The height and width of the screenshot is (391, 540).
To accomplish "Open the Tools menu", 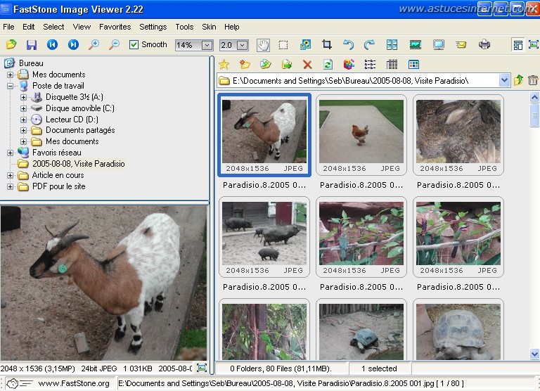I will (x=184, y=27).
